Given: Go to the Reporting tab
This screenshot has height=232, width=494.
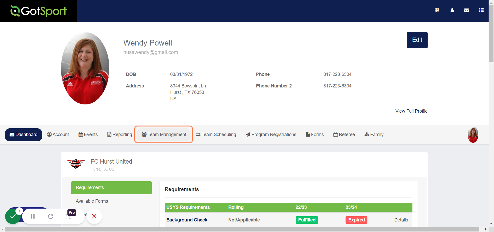Looking at the screenshot, I should tap(120, 135).
